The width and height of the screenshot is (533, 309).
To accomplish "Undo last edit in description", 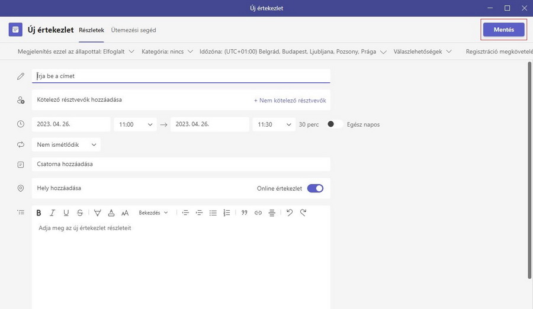I will (289, 213).
